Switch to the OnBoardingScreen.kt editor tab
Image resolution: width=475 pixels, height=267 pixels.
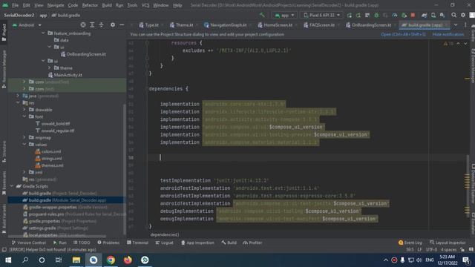click(x=369, y=24)
